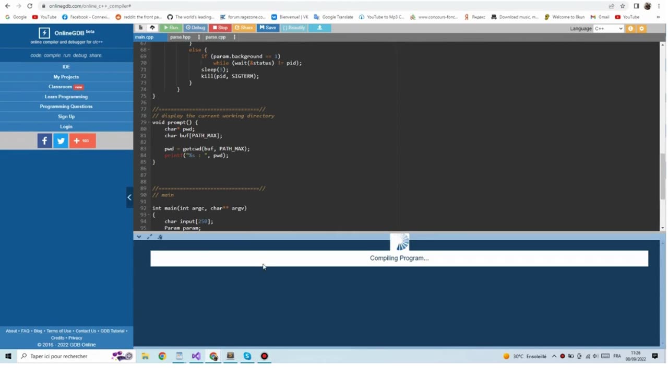Collapse the fold arrow at line 68
This screenshot has width=668, height=376.
149,50
